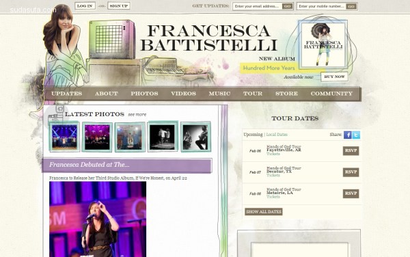Image resolution: width=410 pixels, height=257 pixels.
Task: Click the SHOW ALL DATES button
Action: tap(264, 211)
